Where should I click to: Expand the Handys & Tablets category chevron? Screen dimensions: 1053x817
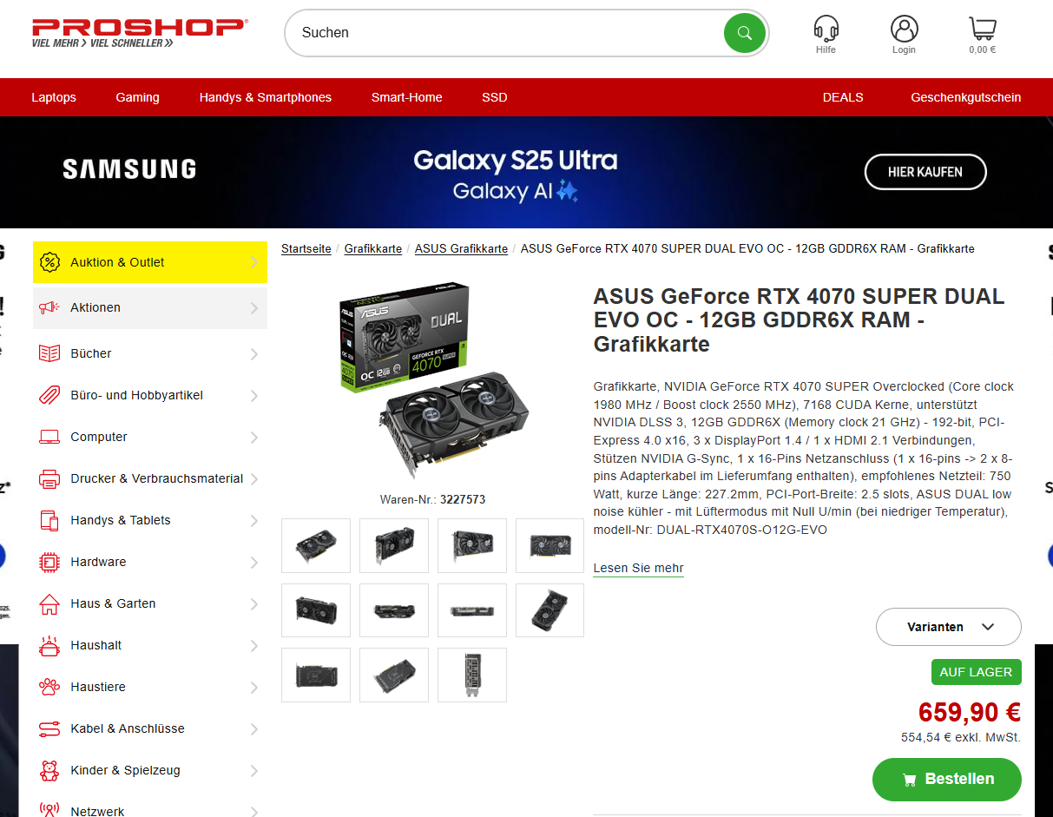[x=254, y=520]
